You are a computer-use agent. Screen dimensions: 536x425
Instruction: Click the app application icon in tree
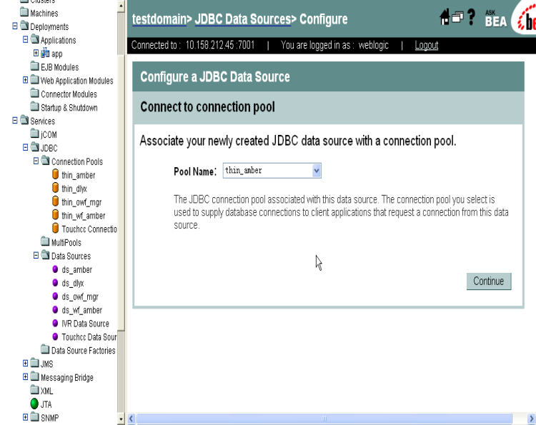click(45, 53)
